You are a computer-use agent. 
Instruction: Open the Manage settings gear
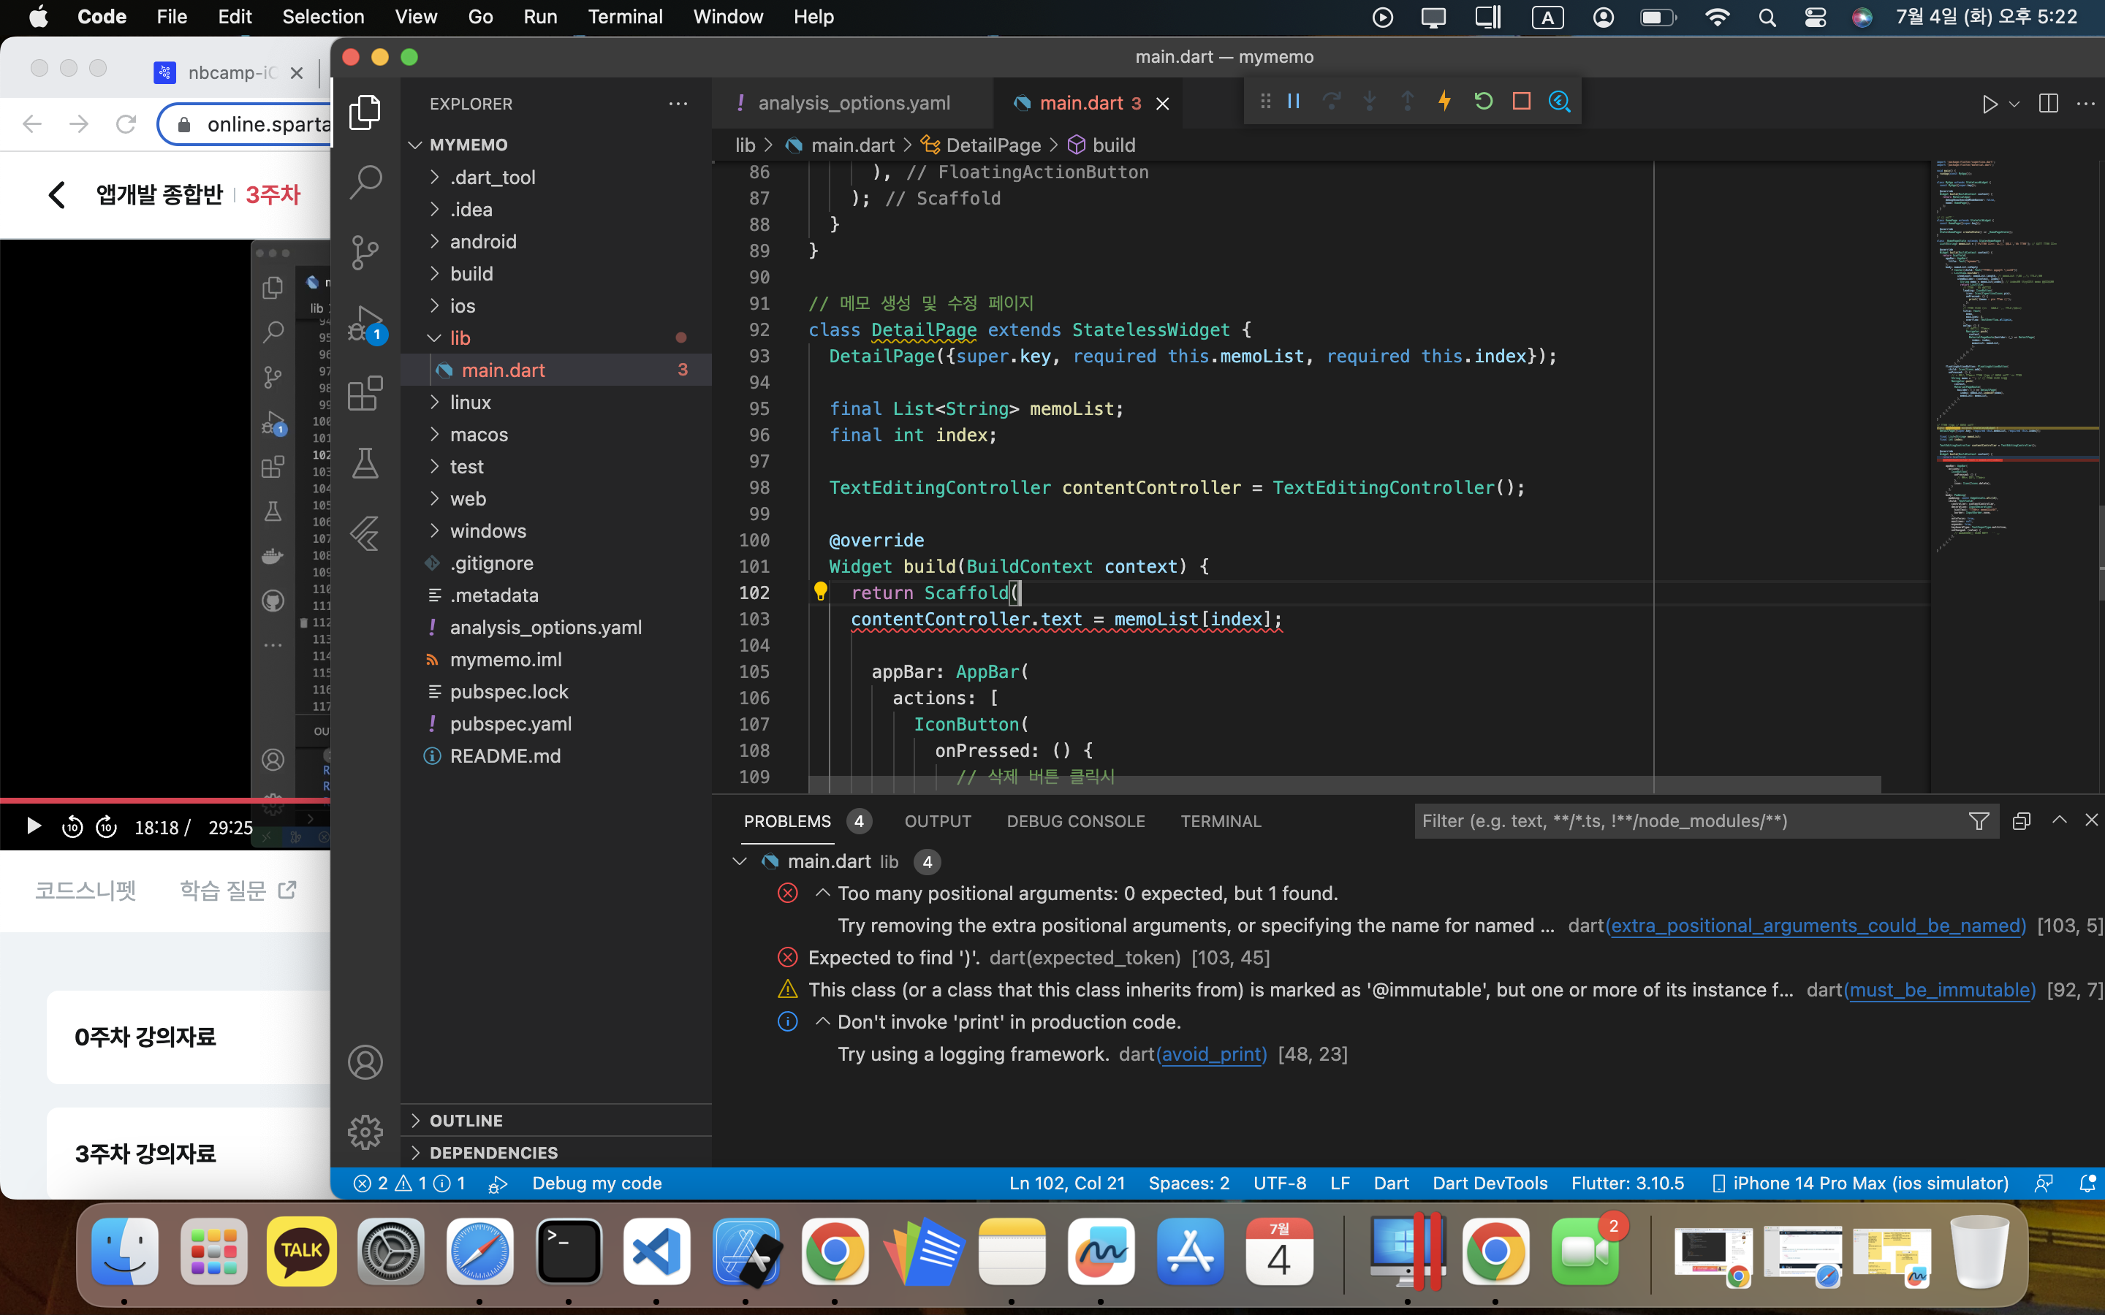point(365,1132)
